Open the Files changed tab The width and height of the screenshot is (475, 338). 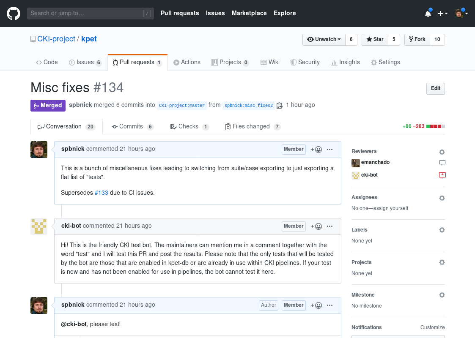coord(253,126)
